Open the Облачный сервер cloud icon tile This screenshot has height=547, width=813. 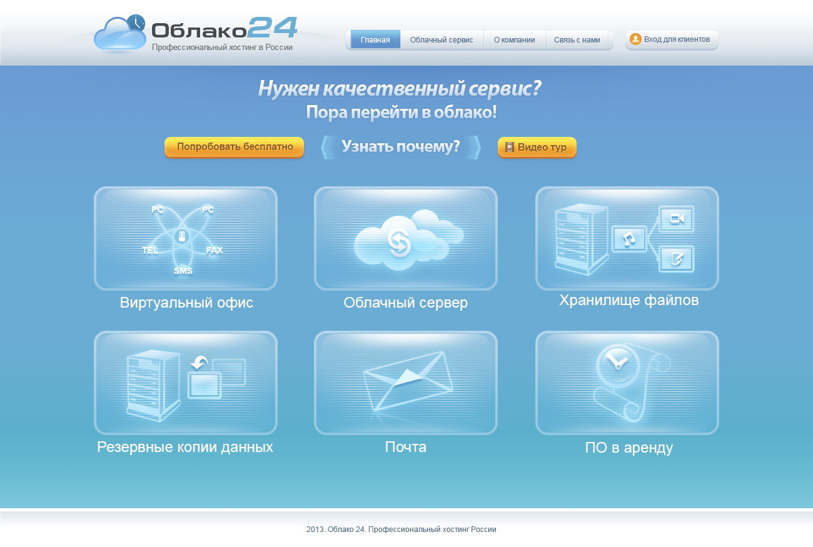point(405,238)
